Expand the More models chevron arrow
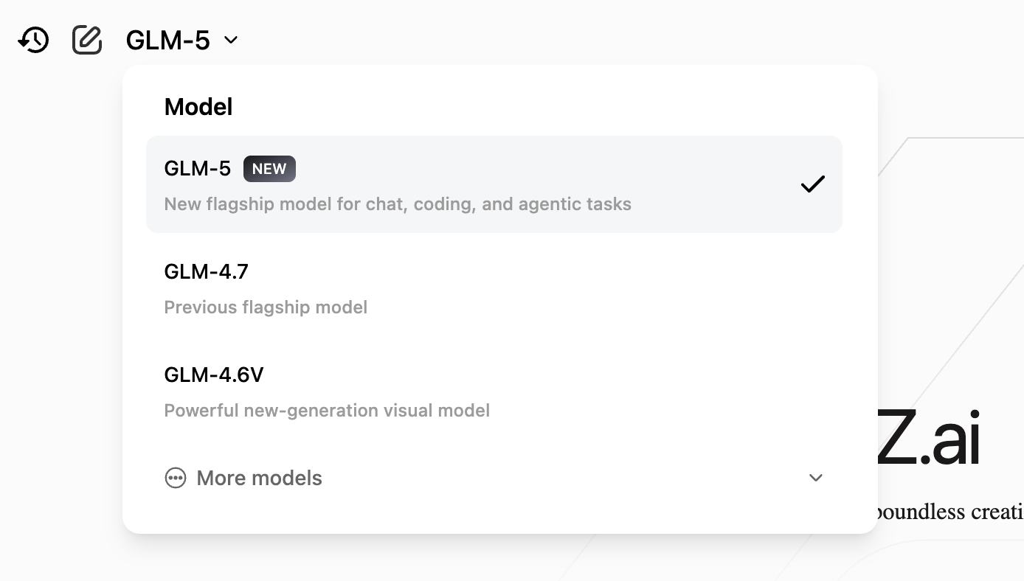Screen dimensions: 1024x581 (x=815, y=478)
